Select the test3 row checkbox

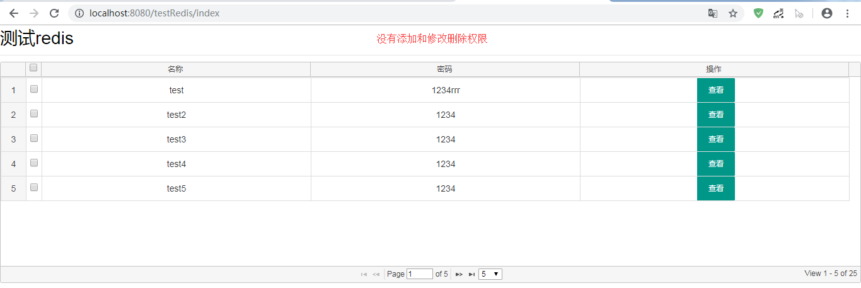[34, 138]
